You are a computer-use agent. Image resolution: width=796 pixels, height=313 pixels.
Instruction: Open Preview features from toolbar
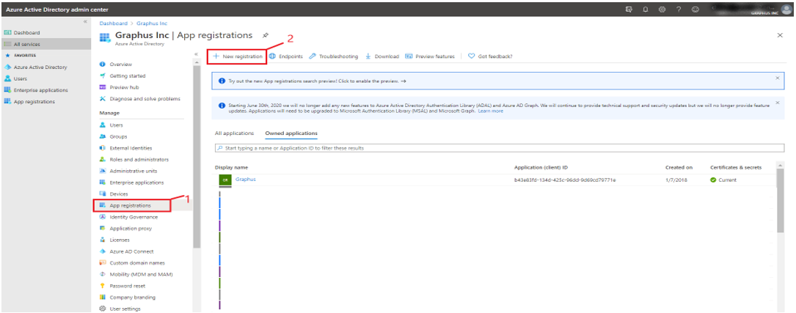430,56
